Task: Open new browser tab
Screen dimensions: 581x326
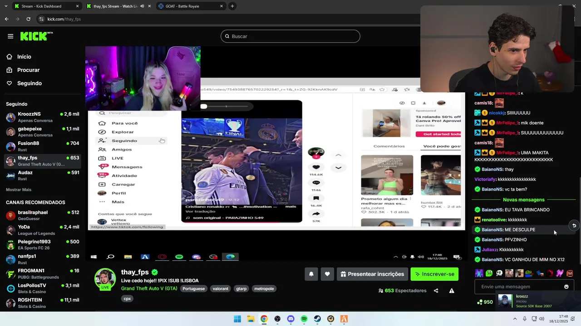Action: tap(232, 6)
